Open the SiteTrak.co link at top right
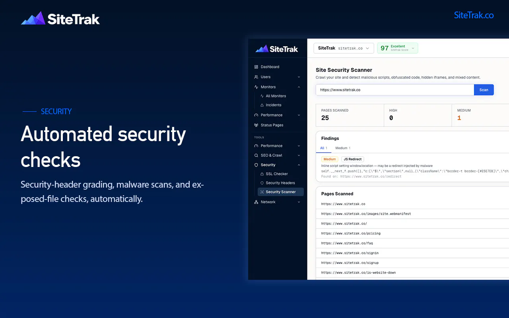The height and width of the screenshot is (318, 509). pos(474,15)
